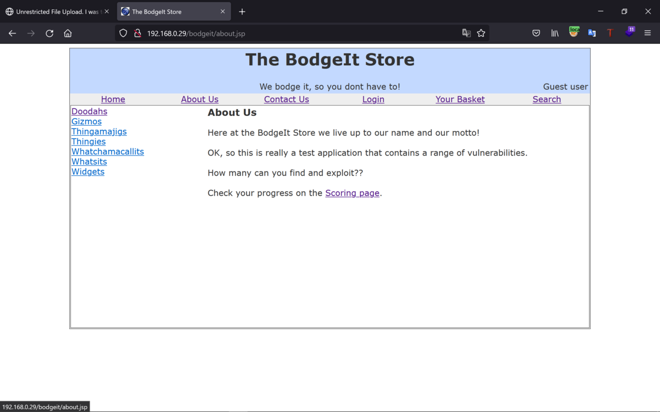Select The BodgeIt Store tab

(174, 12)
